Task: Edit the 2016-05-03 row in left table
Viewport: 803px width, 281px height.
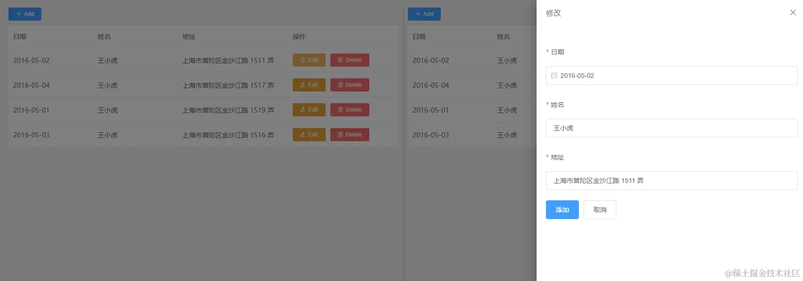Action: tap(309, 135)
